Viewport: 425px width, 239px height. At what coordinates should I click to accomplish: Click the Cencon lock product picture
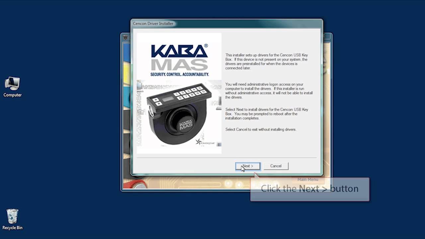pos(179,115)
